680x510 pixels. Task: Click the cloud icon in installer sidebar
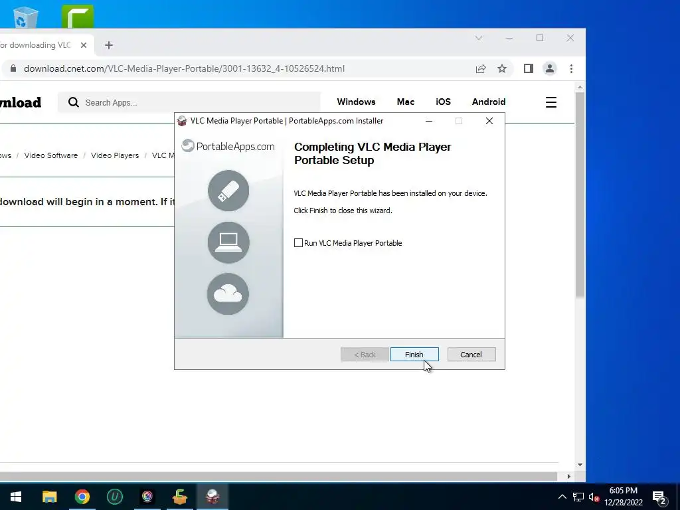[x=228, y=294]
